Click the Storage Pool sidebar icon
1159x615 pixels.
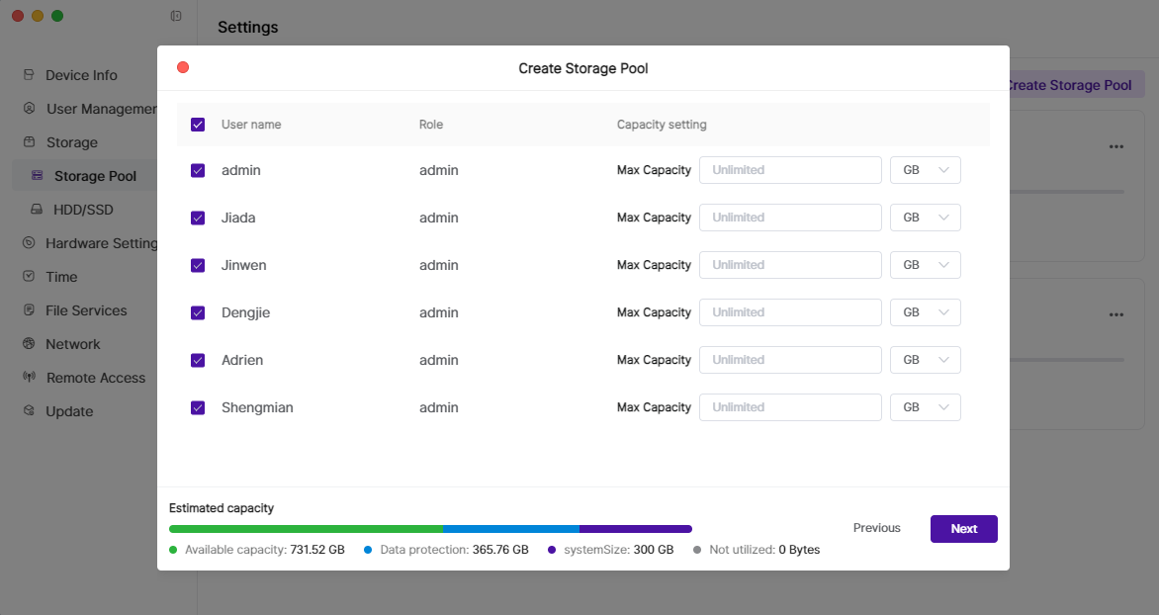pos(37,175)
